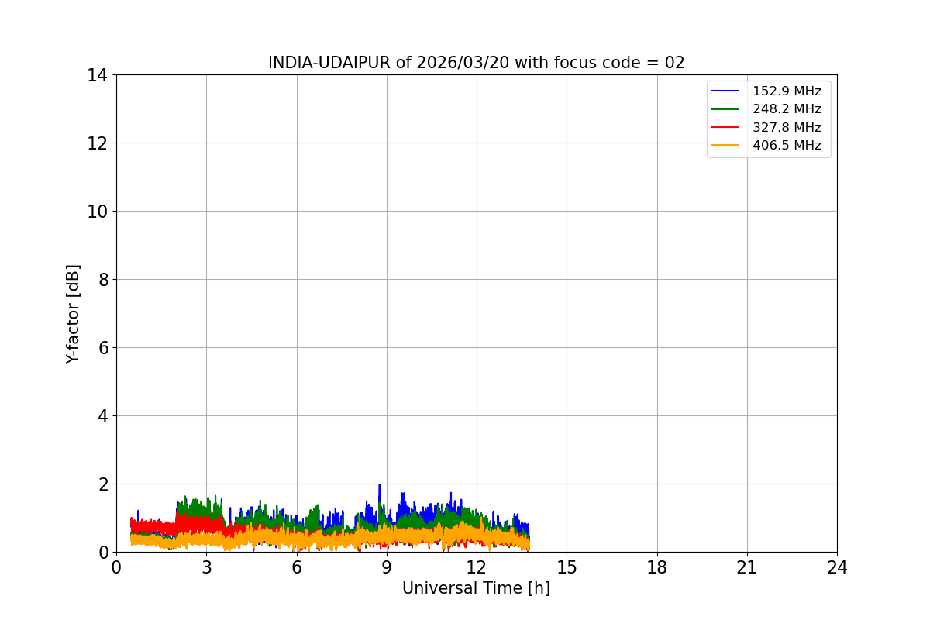Screen dimensions: 930x620
Task: Click the Universal Time [h] axis label
Action: click(x=476, y=588)
